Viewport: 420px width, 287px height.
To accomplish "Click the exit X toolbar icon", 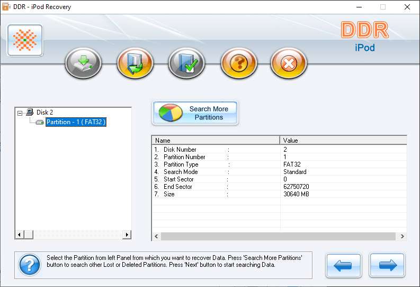I will [289, 63].
